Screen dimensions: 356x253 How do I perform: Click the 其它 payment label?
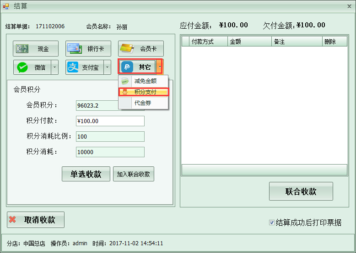point(145,67)
